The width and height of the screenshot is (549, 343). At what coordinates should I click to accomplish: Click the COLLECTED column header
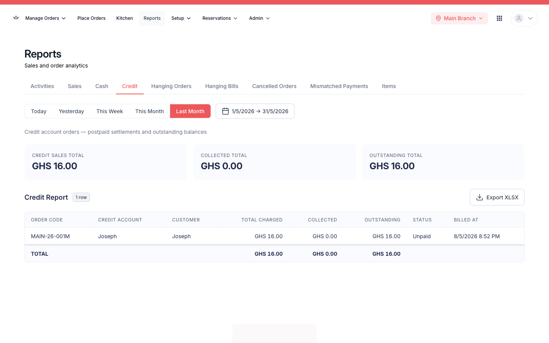point(323,220)
